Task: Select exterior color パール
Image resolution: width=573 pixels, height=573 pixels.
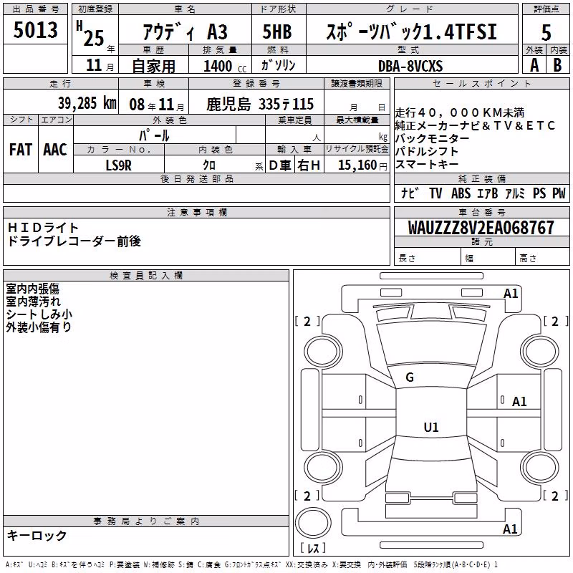Action: (x=154, y=135)
